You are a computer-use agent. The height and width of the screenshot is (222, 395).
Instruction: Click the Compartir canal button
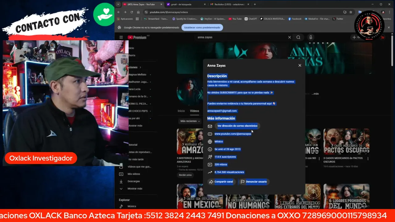click(x=222, y=182)
